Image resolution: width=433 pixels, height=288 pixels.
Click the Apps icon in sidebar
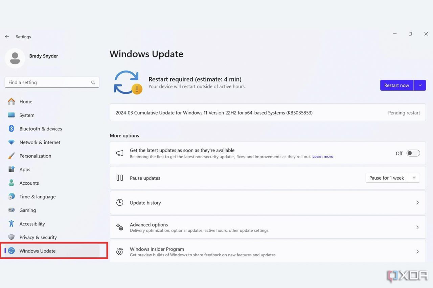click(x=12, y=169)
